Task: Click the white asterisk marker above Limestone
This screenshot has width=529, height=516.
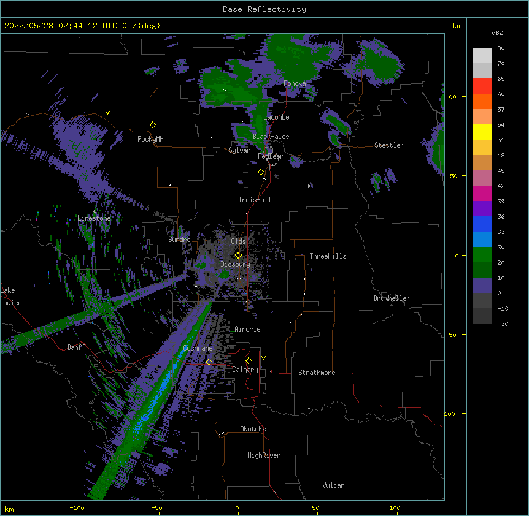Action: coord(94,212)
